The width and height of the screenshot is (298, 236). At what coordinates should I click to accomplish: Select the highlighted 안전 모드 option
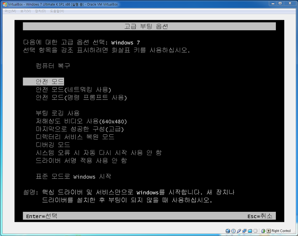click(44, 81)
